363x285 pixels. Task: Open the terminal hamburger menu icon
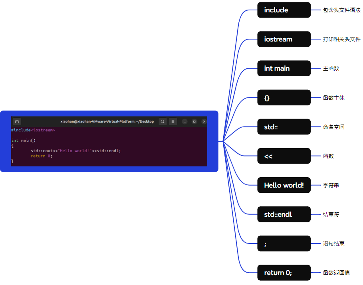(173, 121)
